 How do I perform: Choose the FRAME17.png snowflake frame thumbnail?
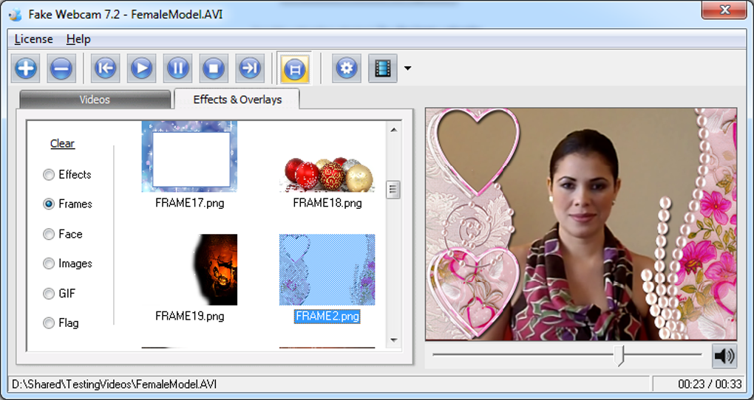point(189,156)
